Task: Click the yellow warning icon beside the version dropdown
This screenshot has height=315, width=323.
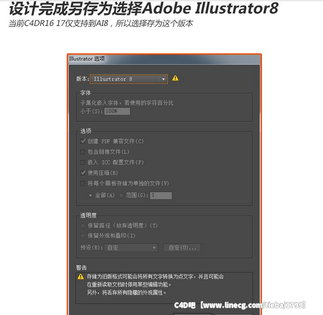Action: [175, 78]
